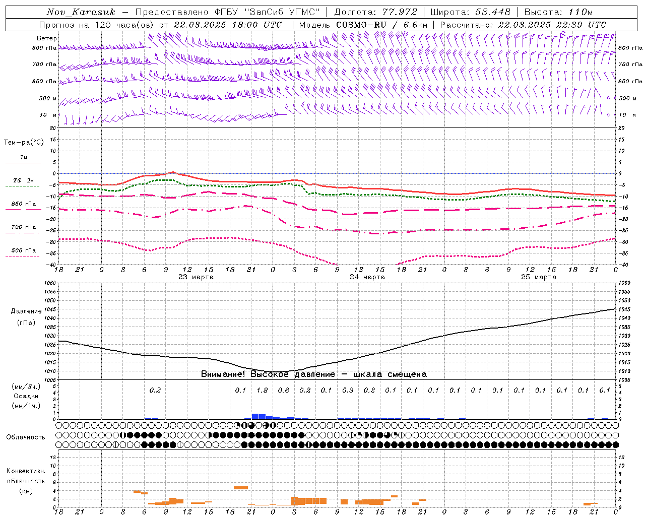Select the 23 марта date label

click(196, 277)
